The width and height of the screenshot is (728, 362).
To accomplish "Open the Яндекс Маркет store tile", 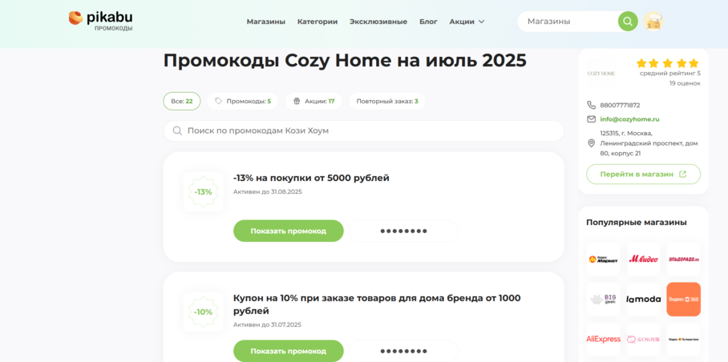I will click(x=603, y=259).
